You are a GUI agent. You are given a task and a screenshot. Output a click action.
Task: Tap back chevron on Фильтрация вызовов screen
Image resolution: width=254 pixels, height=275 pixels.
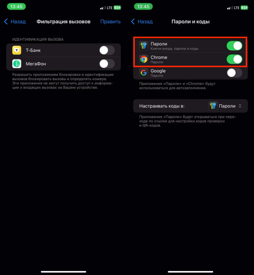click(x=6, y=22)
